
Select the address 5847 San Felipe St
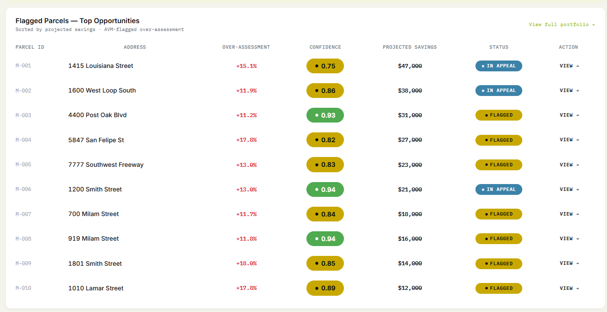click(x=96, y=140)
